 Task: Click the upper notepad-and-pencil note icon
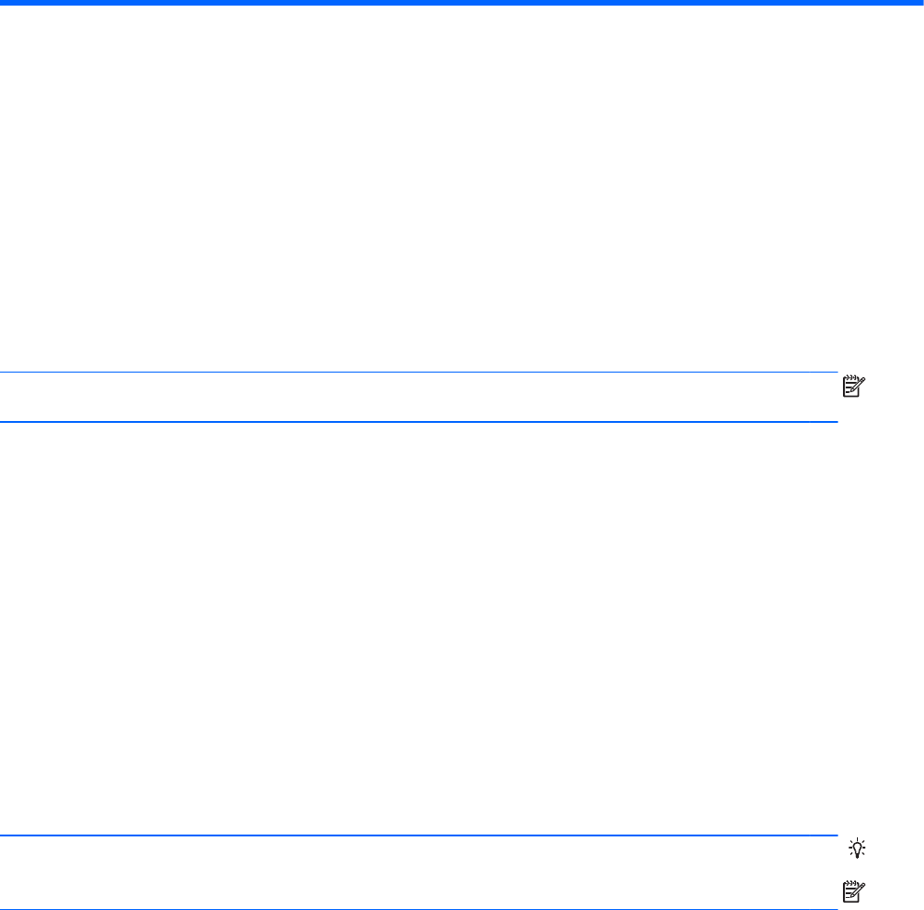(x=854, y=387)
